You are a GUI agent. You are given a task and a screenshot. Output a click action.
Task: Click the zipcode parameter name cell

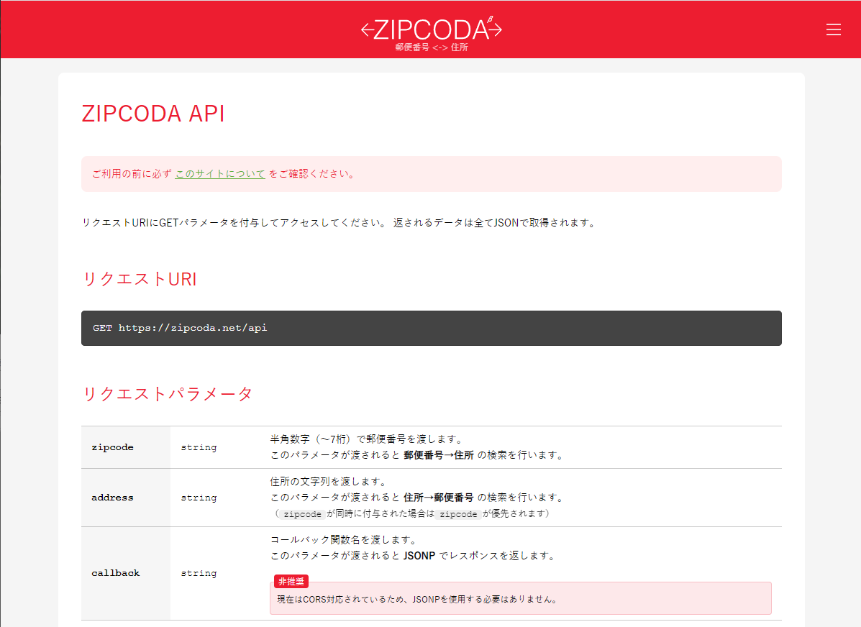[113, 447]
